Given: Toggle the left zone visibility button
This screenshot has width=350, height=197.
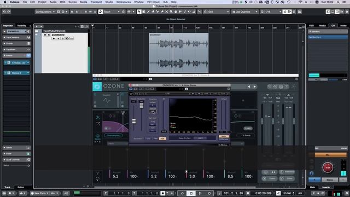Looking at the screenshot, I should [x=328, y=11].
